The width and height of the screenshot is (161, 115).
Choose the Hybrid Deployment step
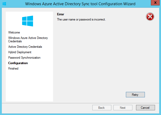coord(20,52)
